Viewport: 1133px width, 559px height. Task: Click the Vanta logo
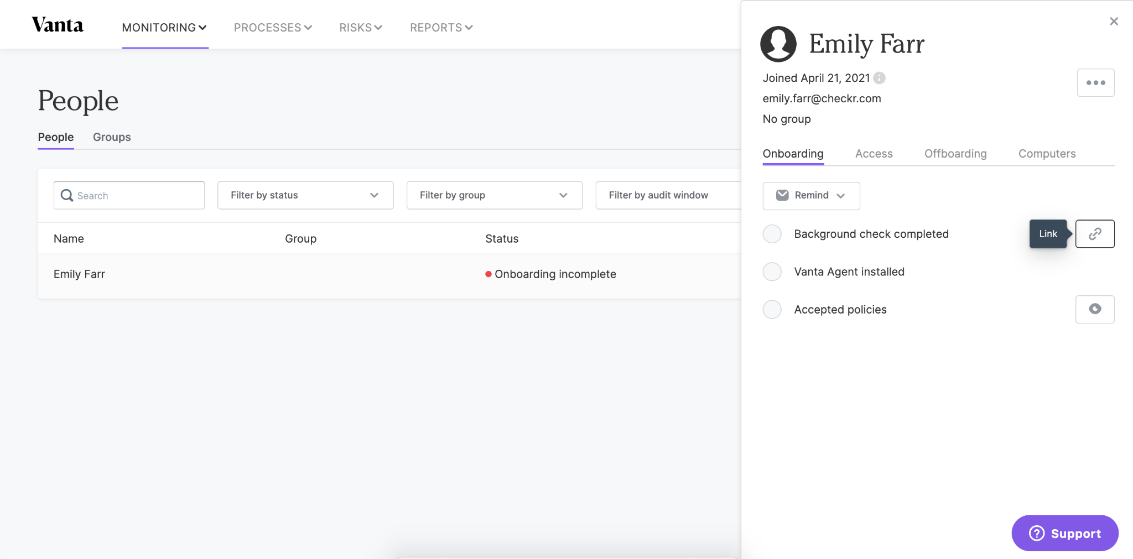pos(58,25)
